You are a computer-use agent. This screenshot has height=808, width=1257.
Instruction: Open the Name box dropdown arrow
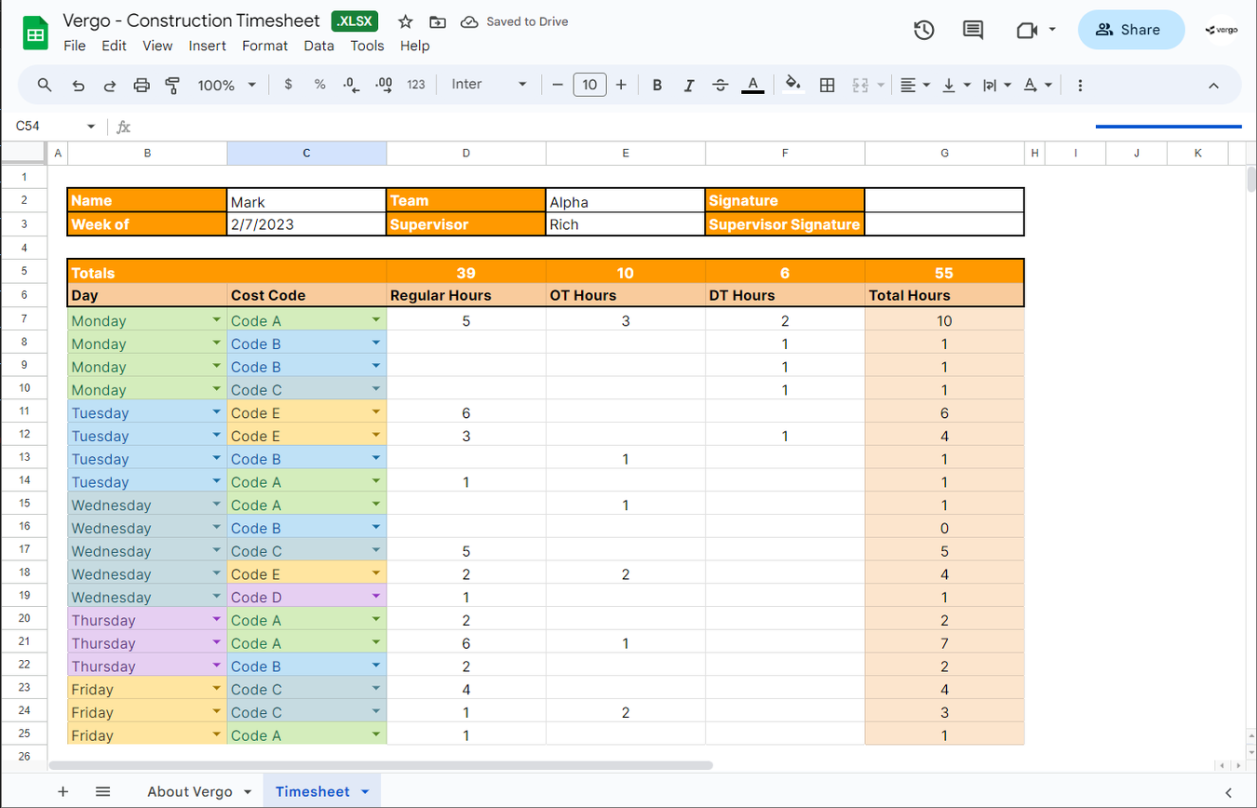(91, 127)
